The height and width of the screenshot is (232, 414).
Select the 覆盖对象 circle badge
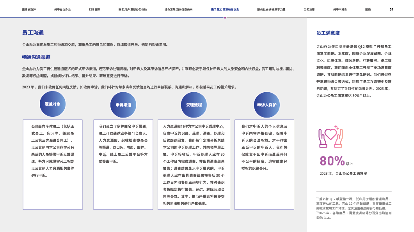coord(53,104)
